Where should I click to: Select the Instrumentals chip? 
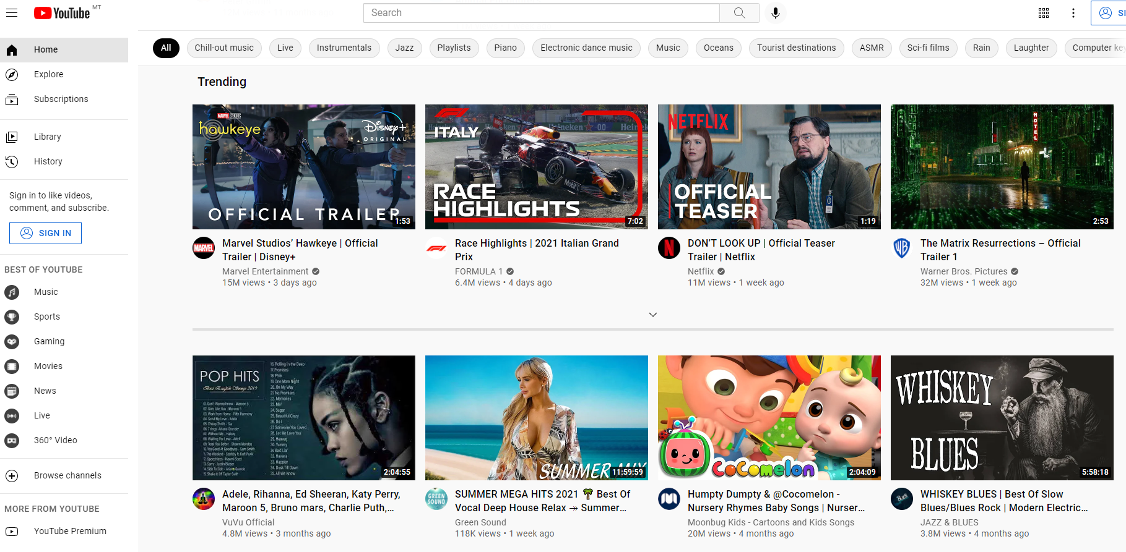pos(344,48)
